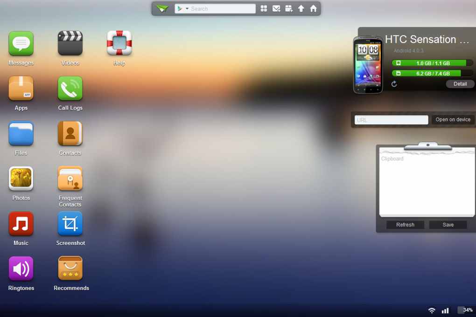This screenshot has width=476, height=317.
Task: Open the Frequent Contacts icon
Action: click(x=70, y=179)
